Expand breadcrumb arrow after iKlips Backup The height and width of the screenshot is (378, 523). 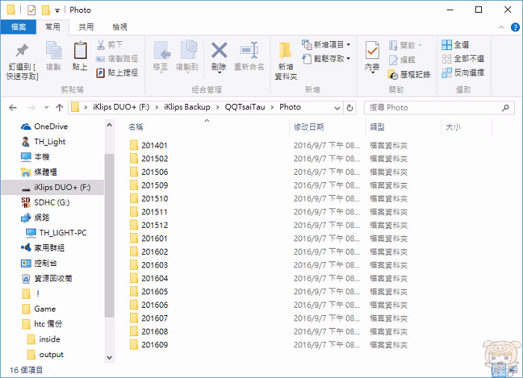click(x=217, y=108)
